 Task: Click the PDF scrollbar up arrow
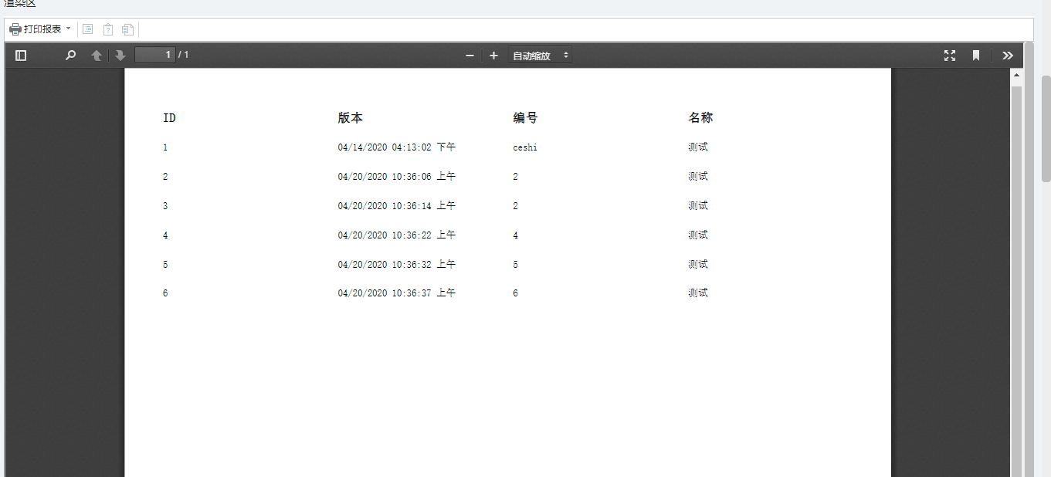point(1016,75)
